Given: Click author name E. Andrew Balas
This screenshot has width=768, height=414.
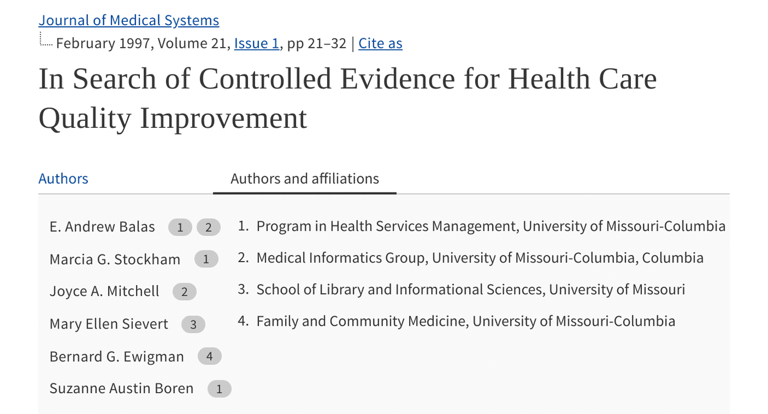Looking at the screenshot, I should click(x=102, y=227).
